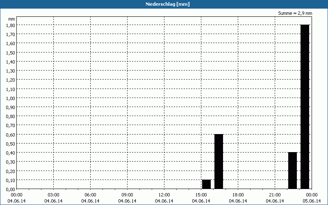This screenshot has width=328, height=205.
Task: Select the Summe = 2,9 mm label
Action: (295, 14)
